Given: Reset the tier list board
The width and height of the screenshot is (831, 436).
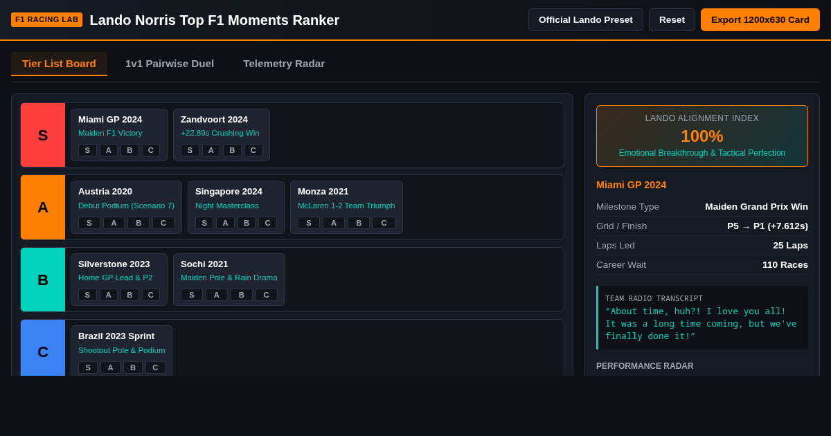Looking at the screenshot, I should click(x=672, y=19).
